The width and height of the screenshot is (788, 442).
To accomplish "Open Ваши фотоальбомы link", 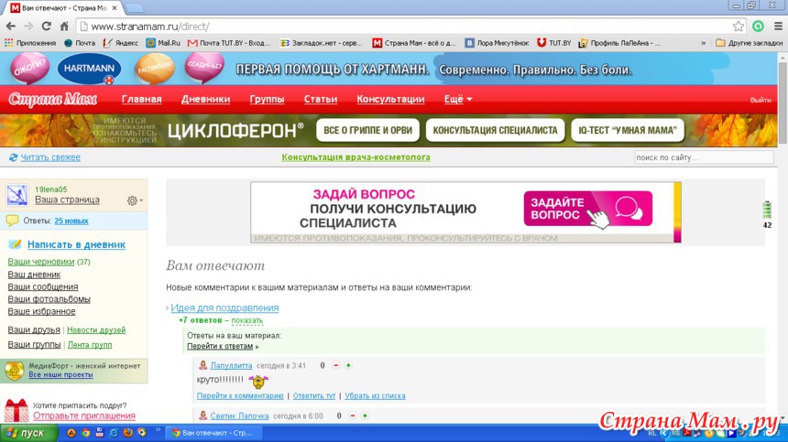I will pos(49,299).
